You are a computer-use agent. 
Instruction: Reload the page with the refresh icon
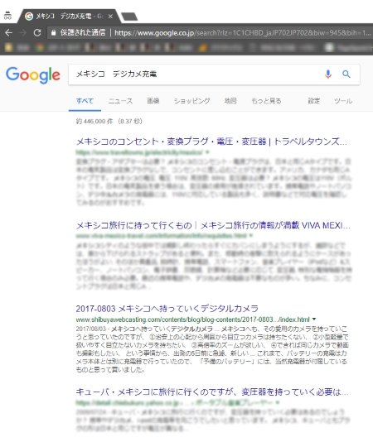pos(37,33)
